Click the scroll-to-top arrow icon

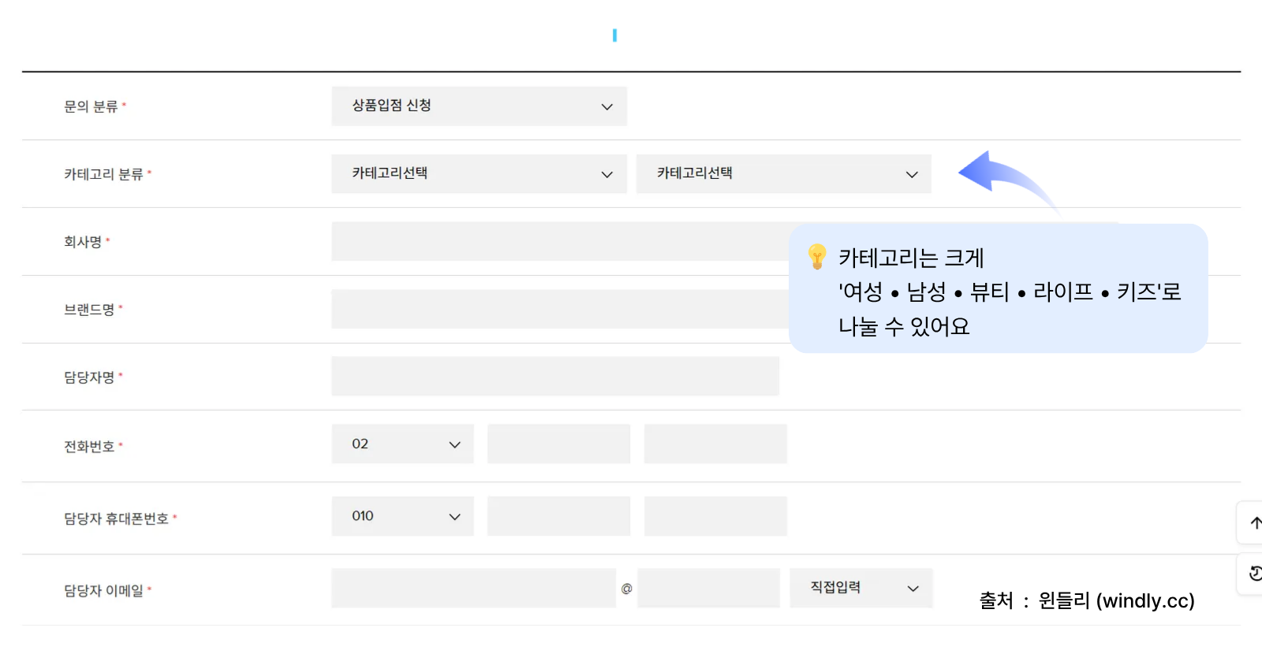click(x=1254, y=522)
